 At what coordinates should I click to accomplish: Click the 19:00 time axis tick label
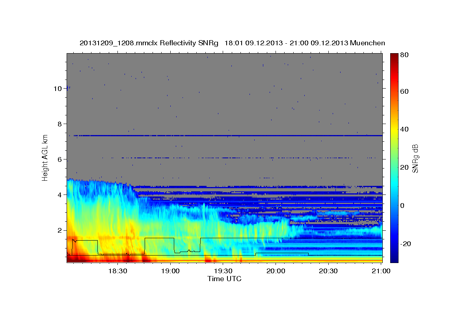pyautogui.click(x=170, y=271)
